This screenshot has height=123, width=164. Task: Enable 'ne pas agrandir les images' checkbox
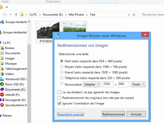pyautogui.click(x=59, y=92)
